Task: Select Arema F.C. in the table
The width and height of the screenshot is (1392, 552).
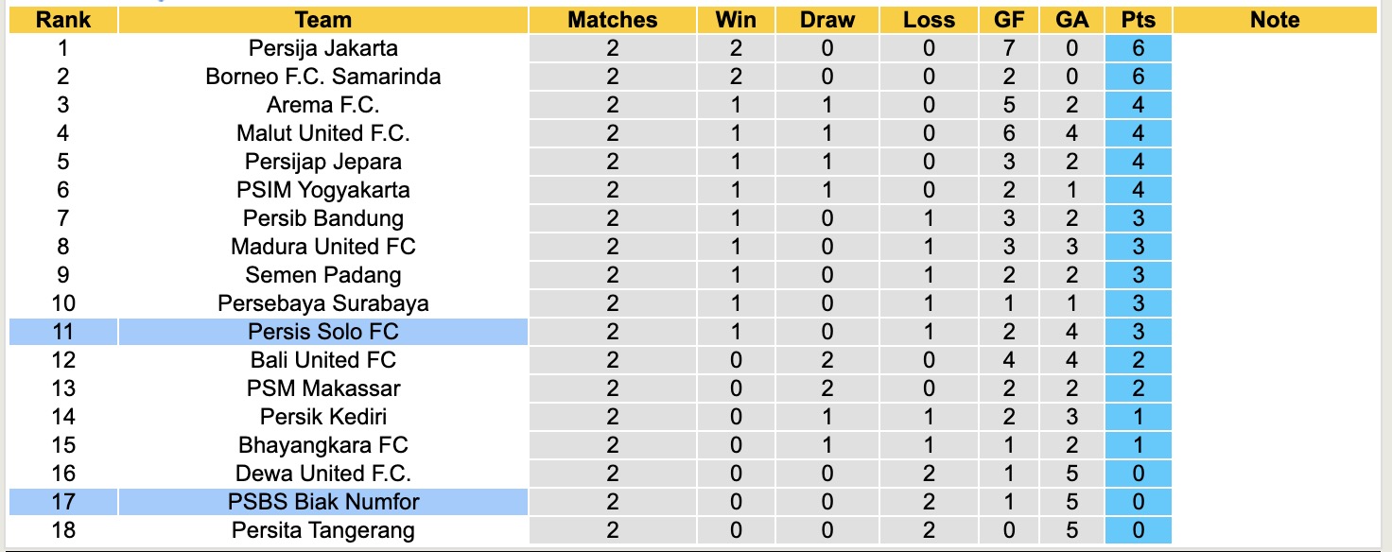Action: pos(323,105)
